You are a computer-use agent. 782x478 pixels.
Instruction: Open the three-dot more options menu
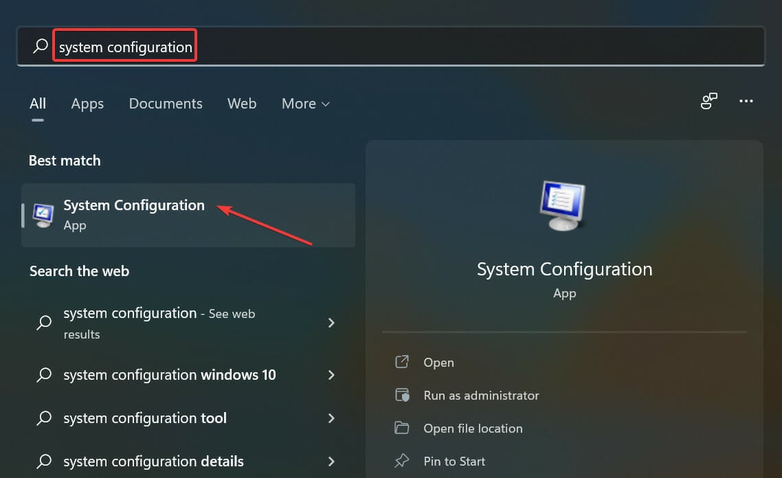point(746,102)
